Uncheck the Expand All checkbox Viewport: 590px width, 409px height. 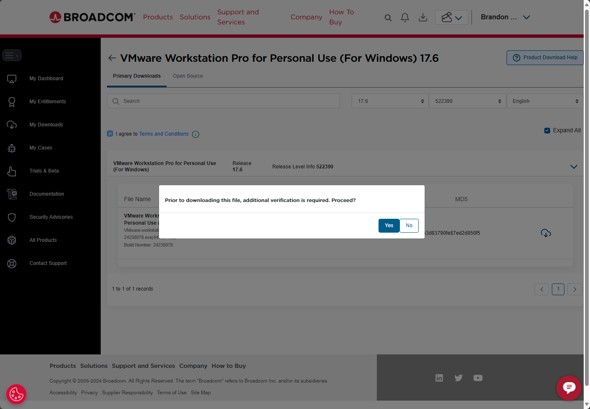click(x=547, y=131)
